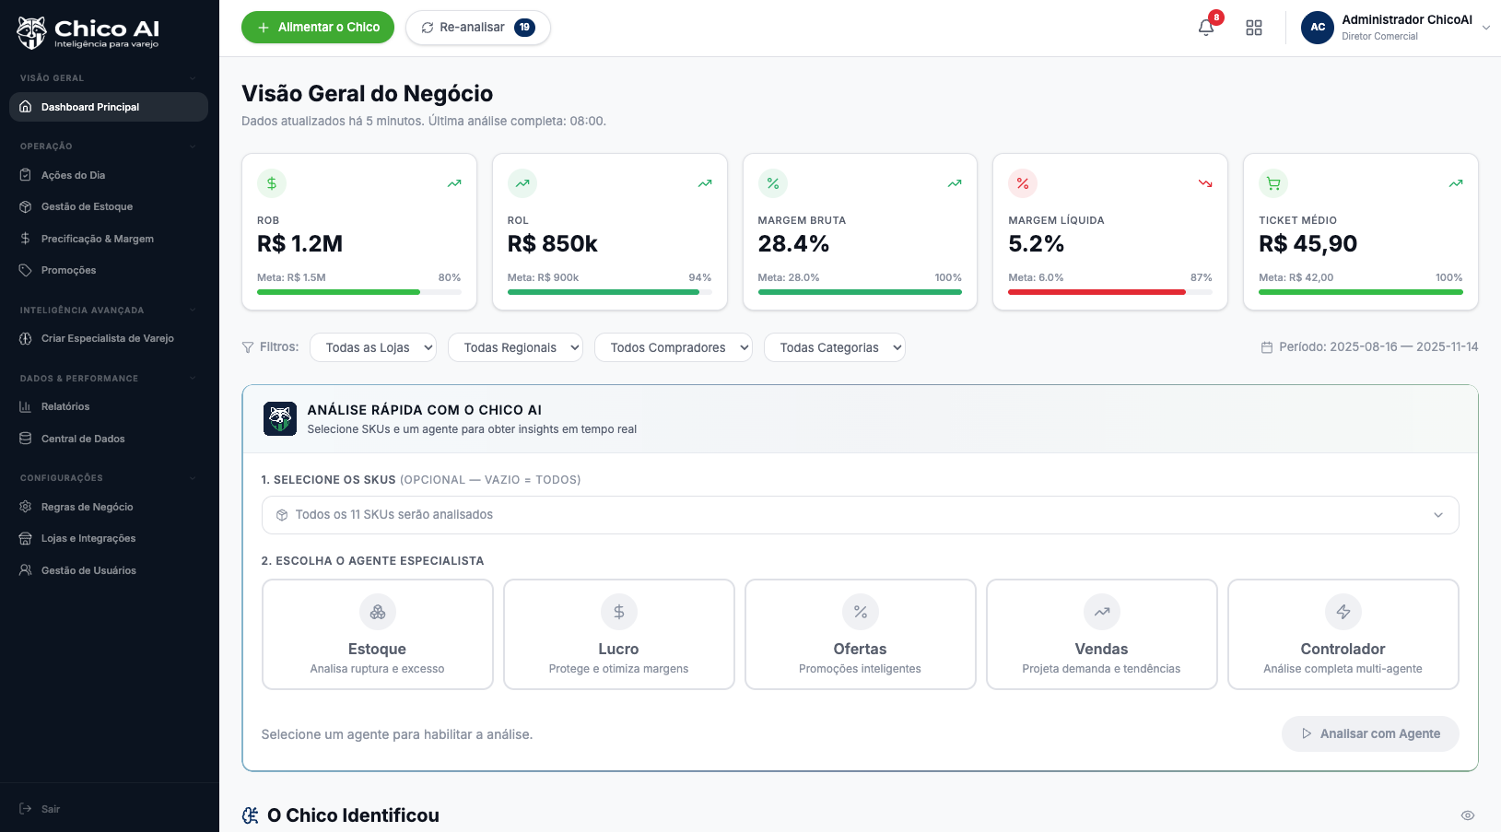Click the upward trend arrow on ROB card
The height and width of the screenshot is (832, 1501).
[454, 183]
